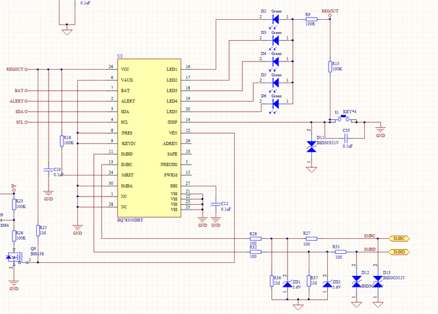
Task: Click the /DISP pin label
Action: 172,122
